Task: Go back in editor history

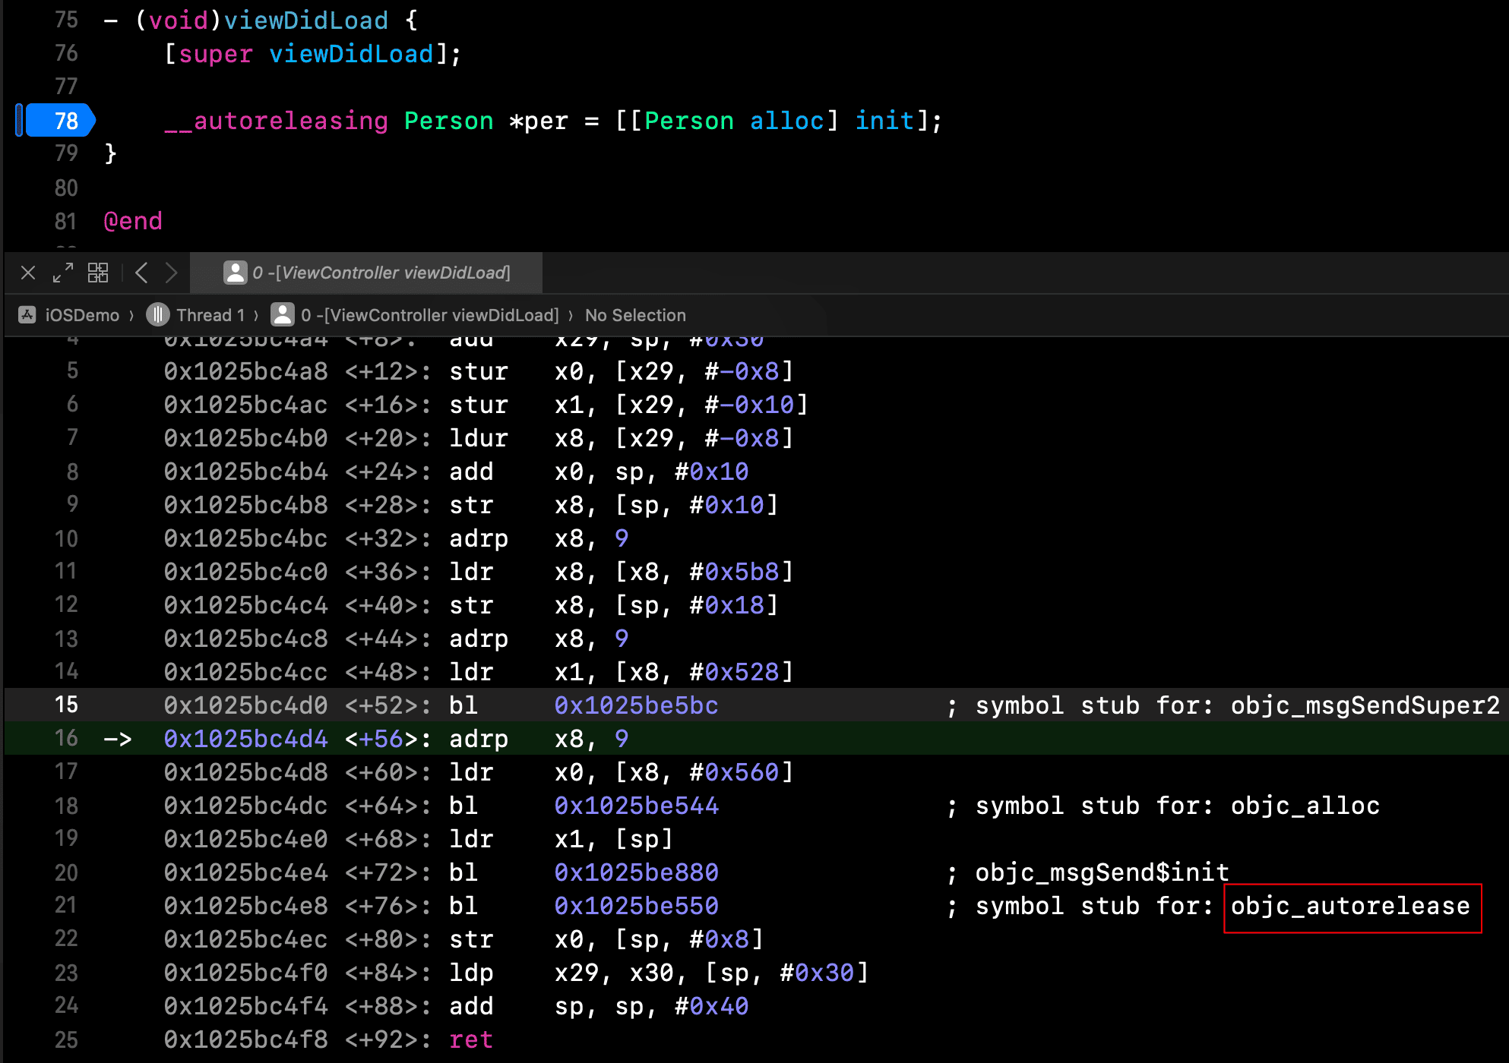Action: pyautogui.click(x=141, y=273)
